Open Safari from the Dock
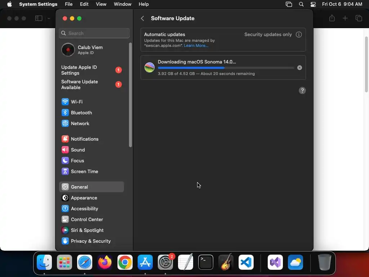 (85, 262)
